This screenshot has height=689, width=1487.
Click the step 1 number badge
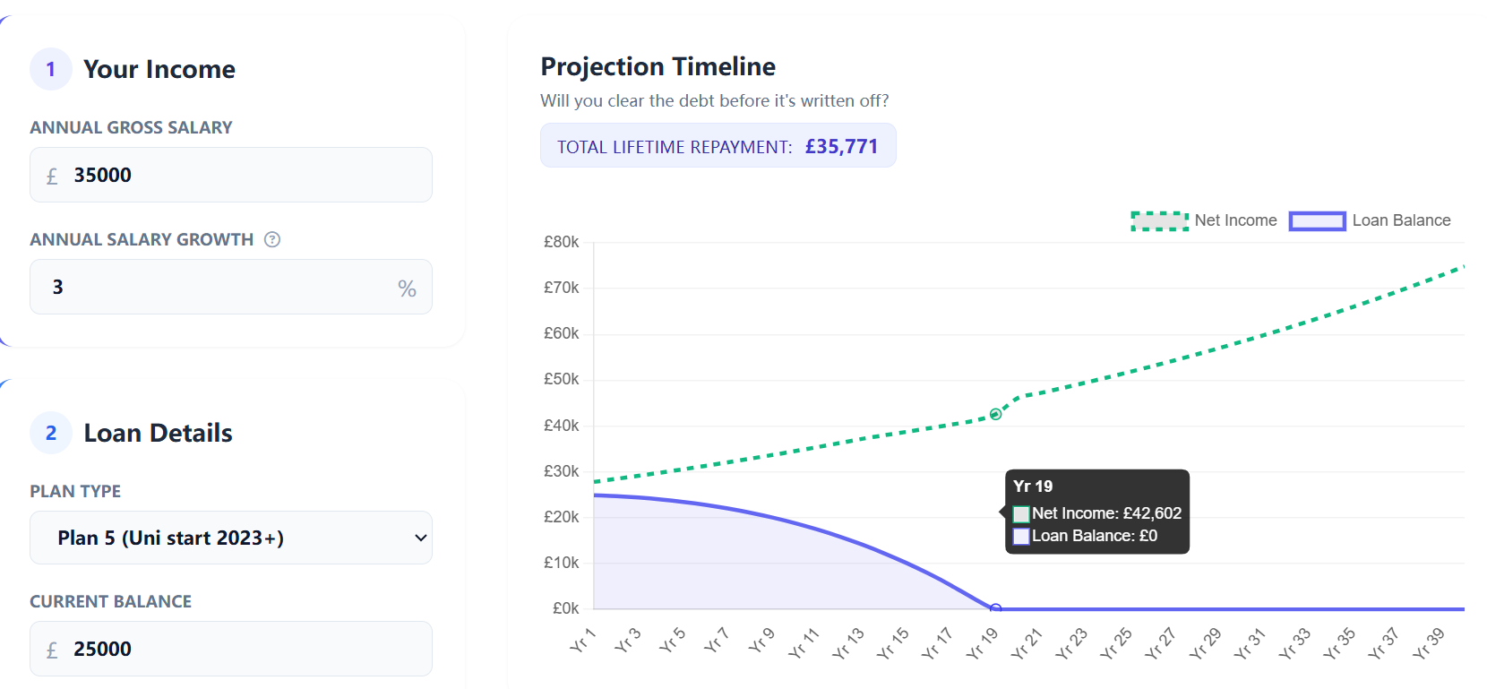(x=51, y=69)
